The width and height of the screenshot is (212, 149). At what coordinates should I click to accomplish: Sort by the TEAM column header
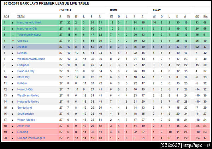(21, 16)
